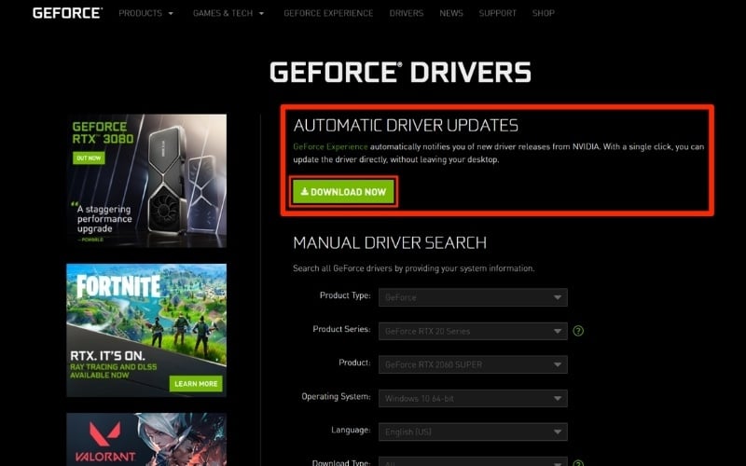746x466 pixels.
Task: Open the Product Type dropdown
Action: coord(473,297)
